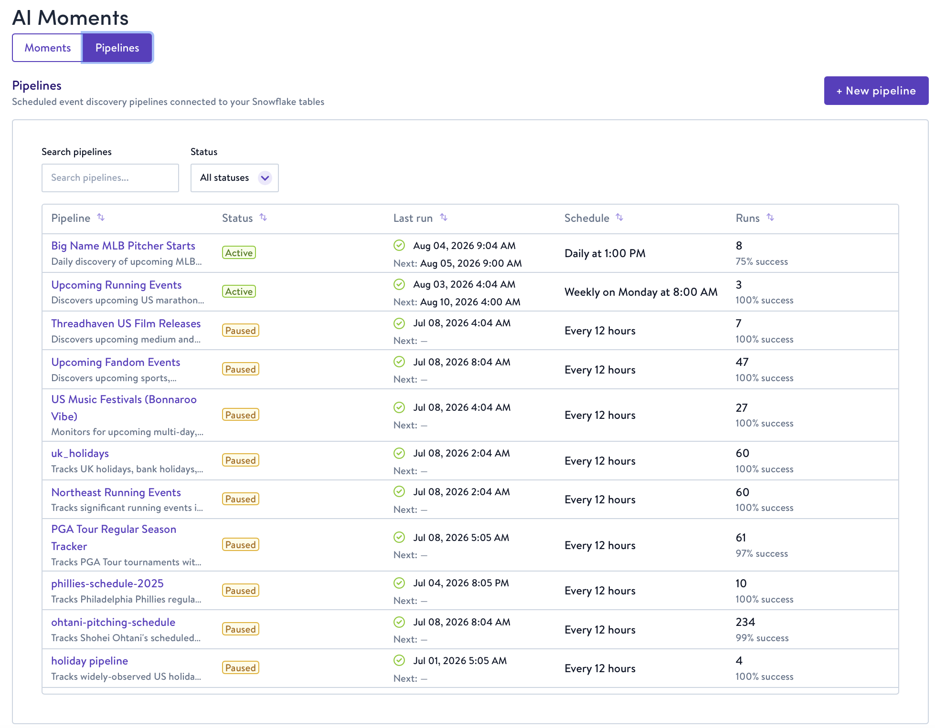Click the Search pipelines input field

[110, 178]
